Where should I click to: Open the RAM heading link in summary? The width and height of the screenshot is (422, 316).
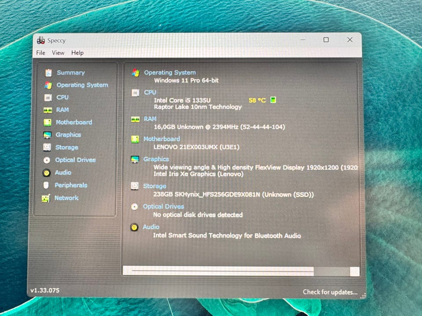click(x=150, y=119)
